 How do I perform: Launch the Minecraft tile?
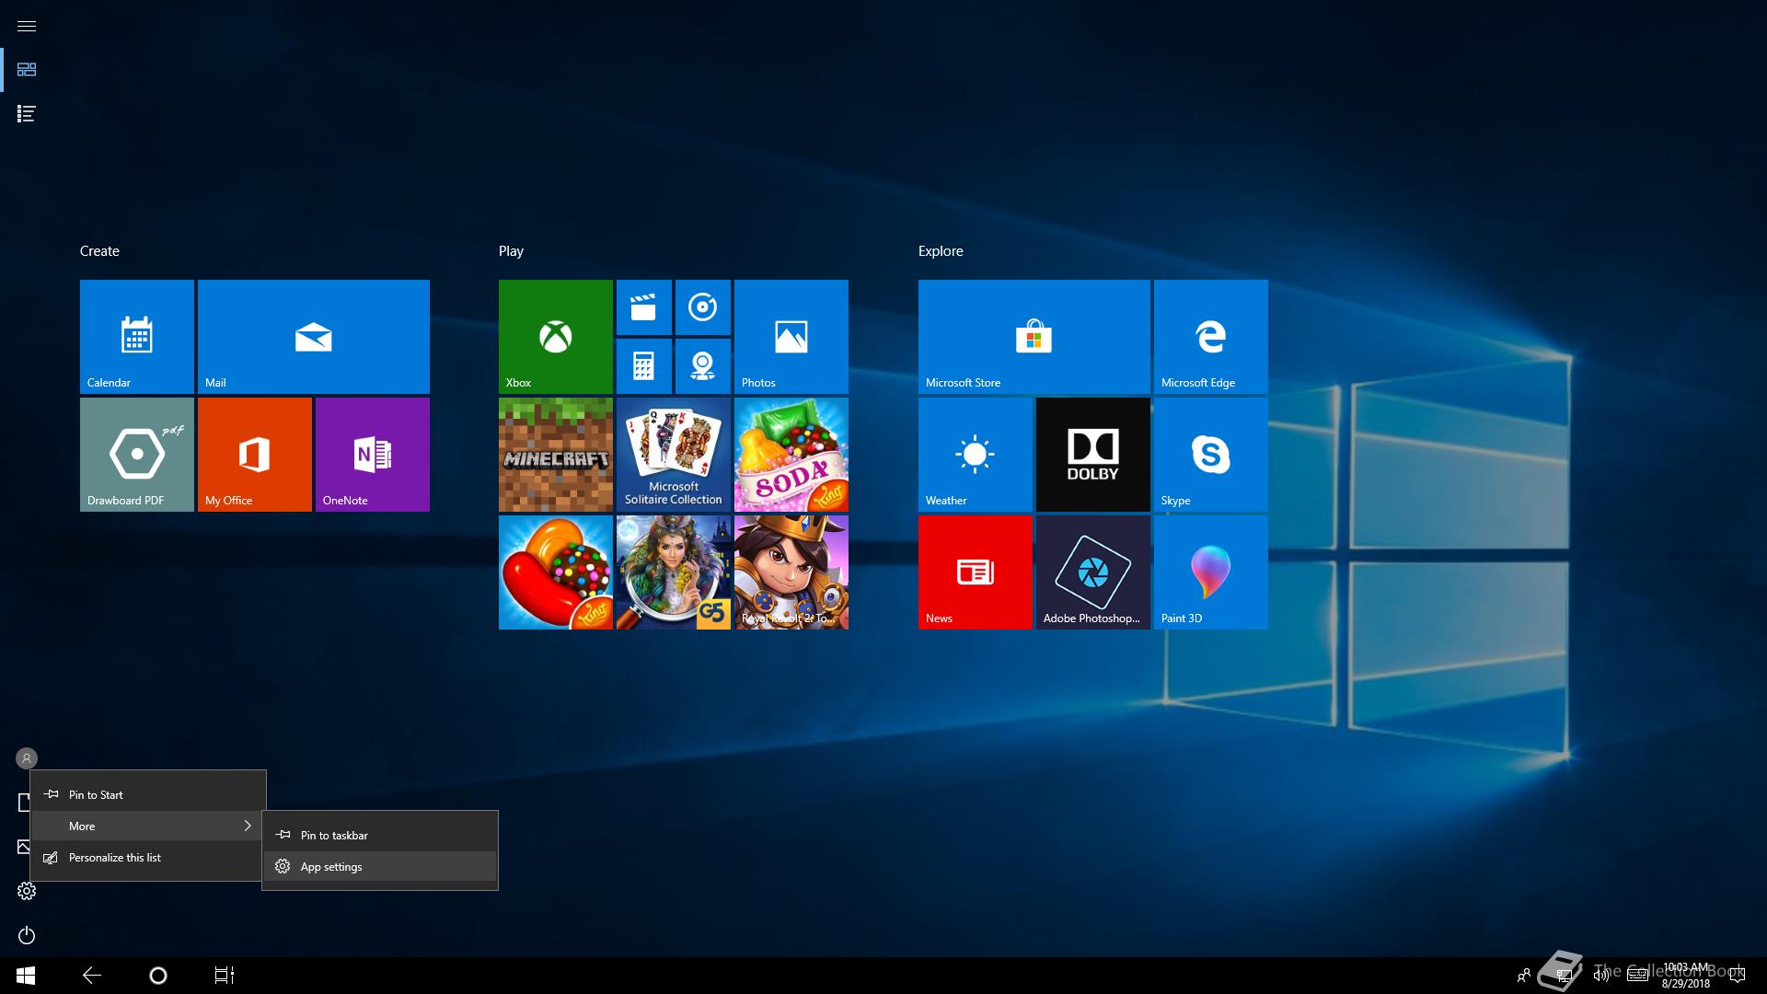[556, 455]
